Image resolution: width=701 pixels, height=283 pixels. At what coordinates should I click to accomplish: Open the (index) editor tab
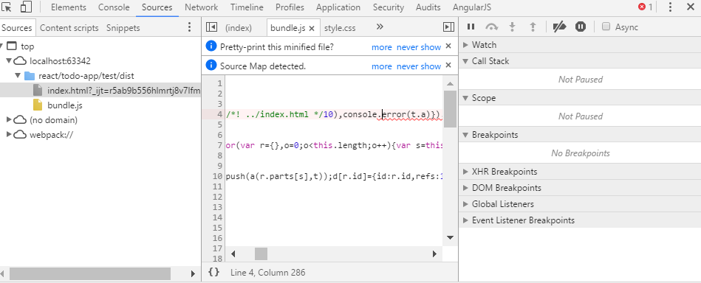(x=239, y=28)
